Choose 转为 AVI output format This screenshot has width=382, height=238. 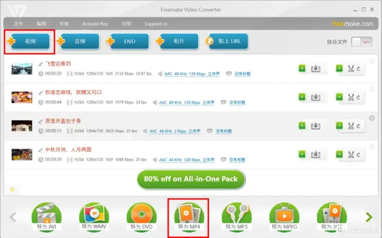pyautogui.click(x=46, y=217)
